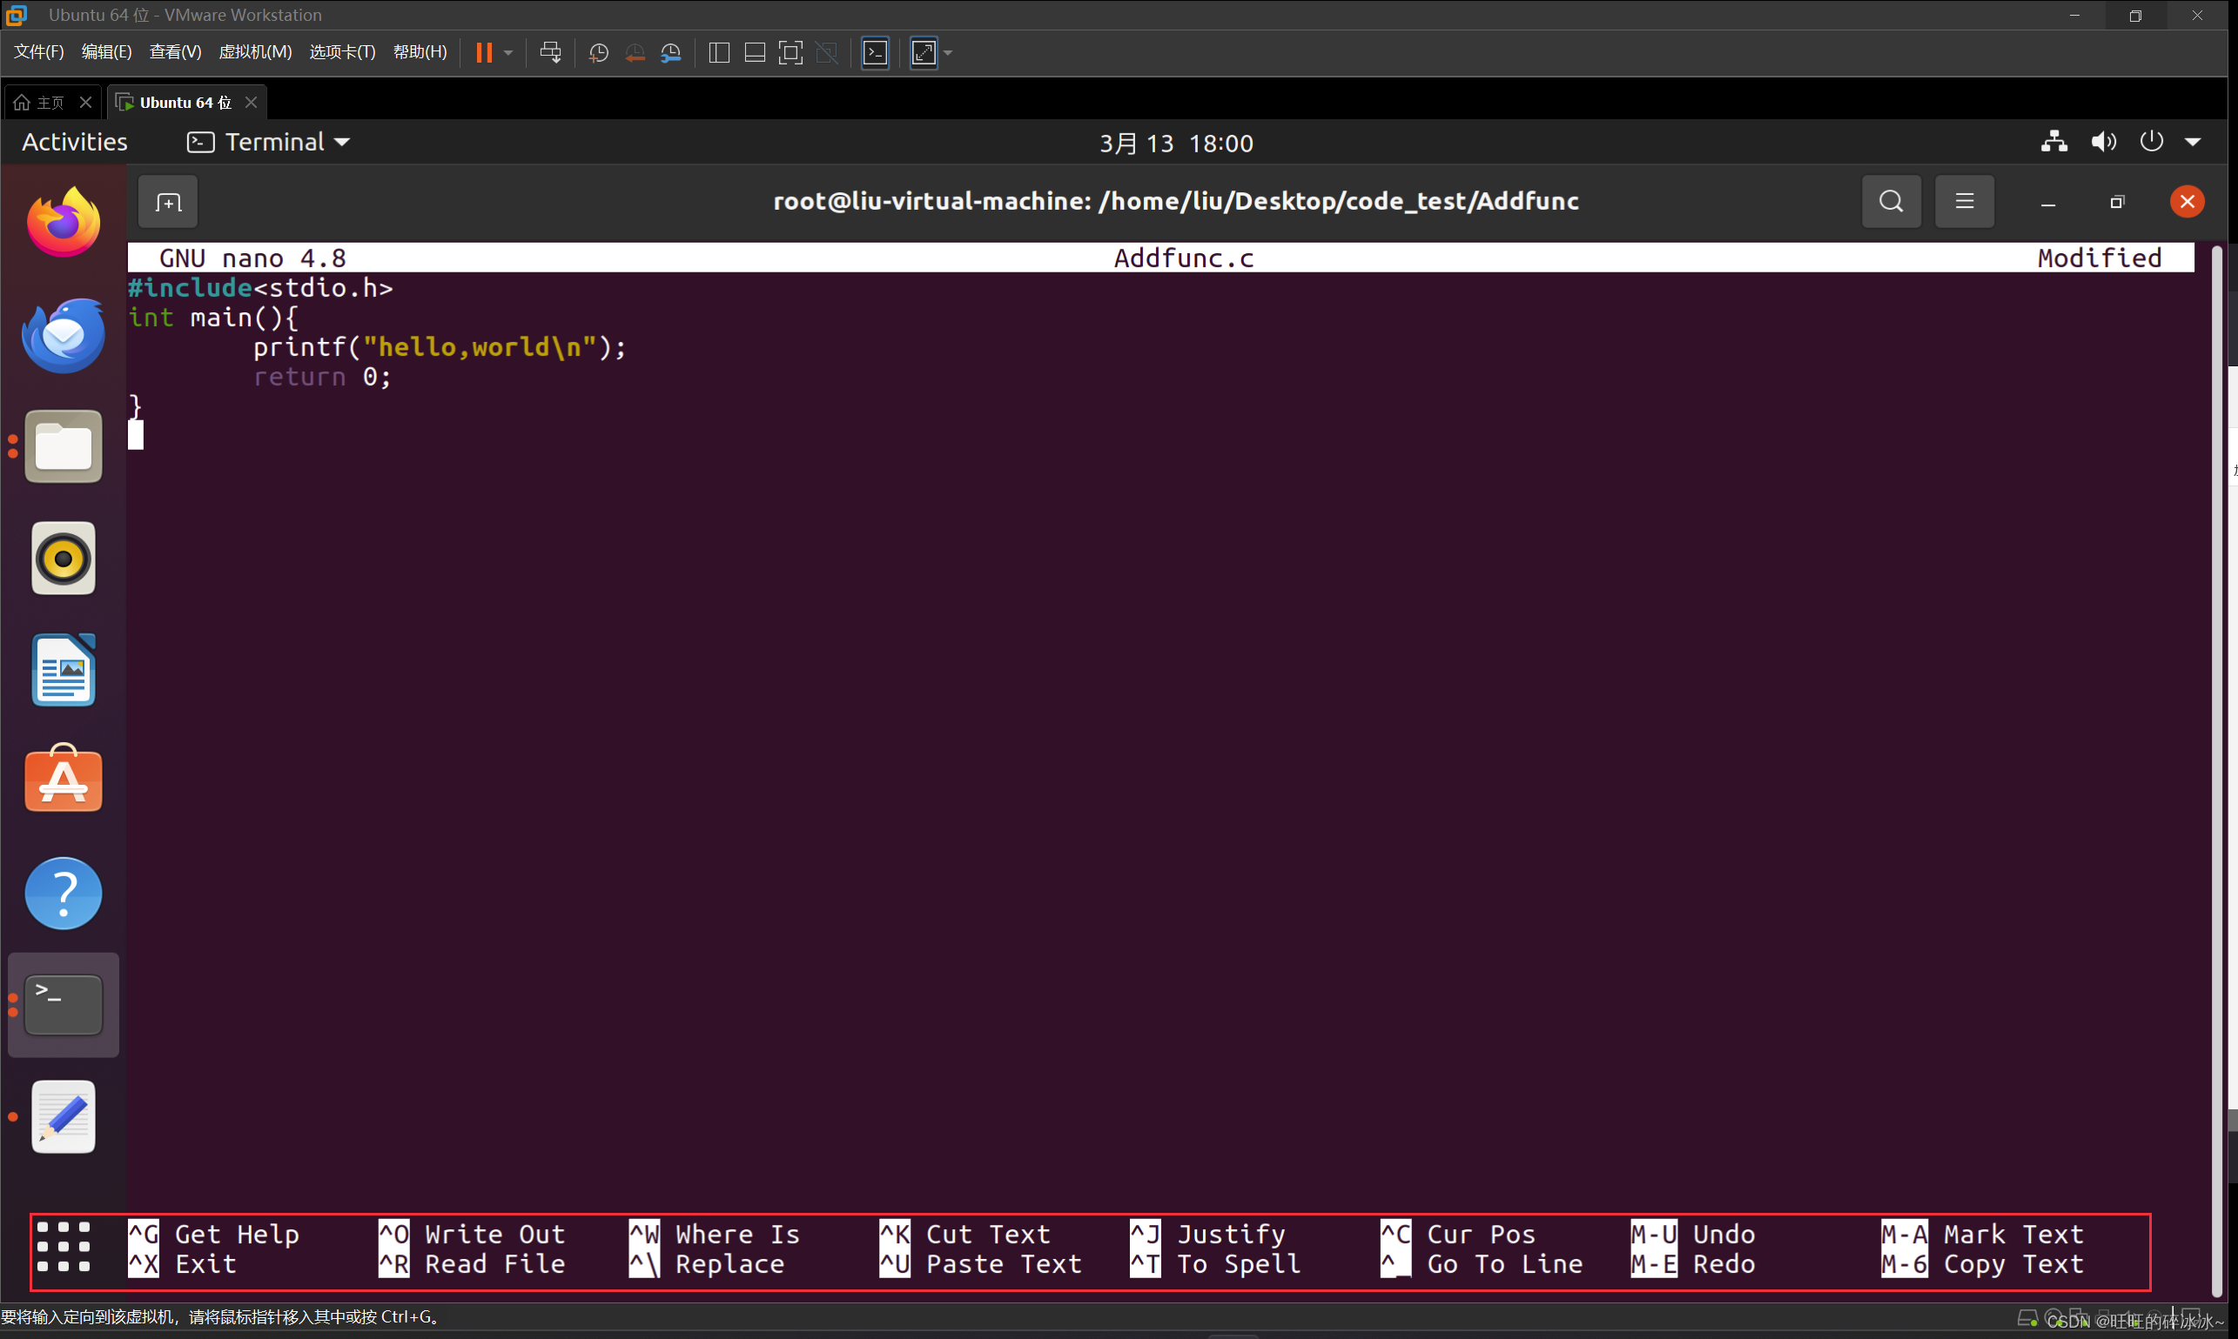
Task: Open the clock showing 3月 13 18:00
Action: (1176, 144)
